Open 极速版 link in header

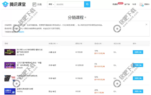(x=115, y=4)
